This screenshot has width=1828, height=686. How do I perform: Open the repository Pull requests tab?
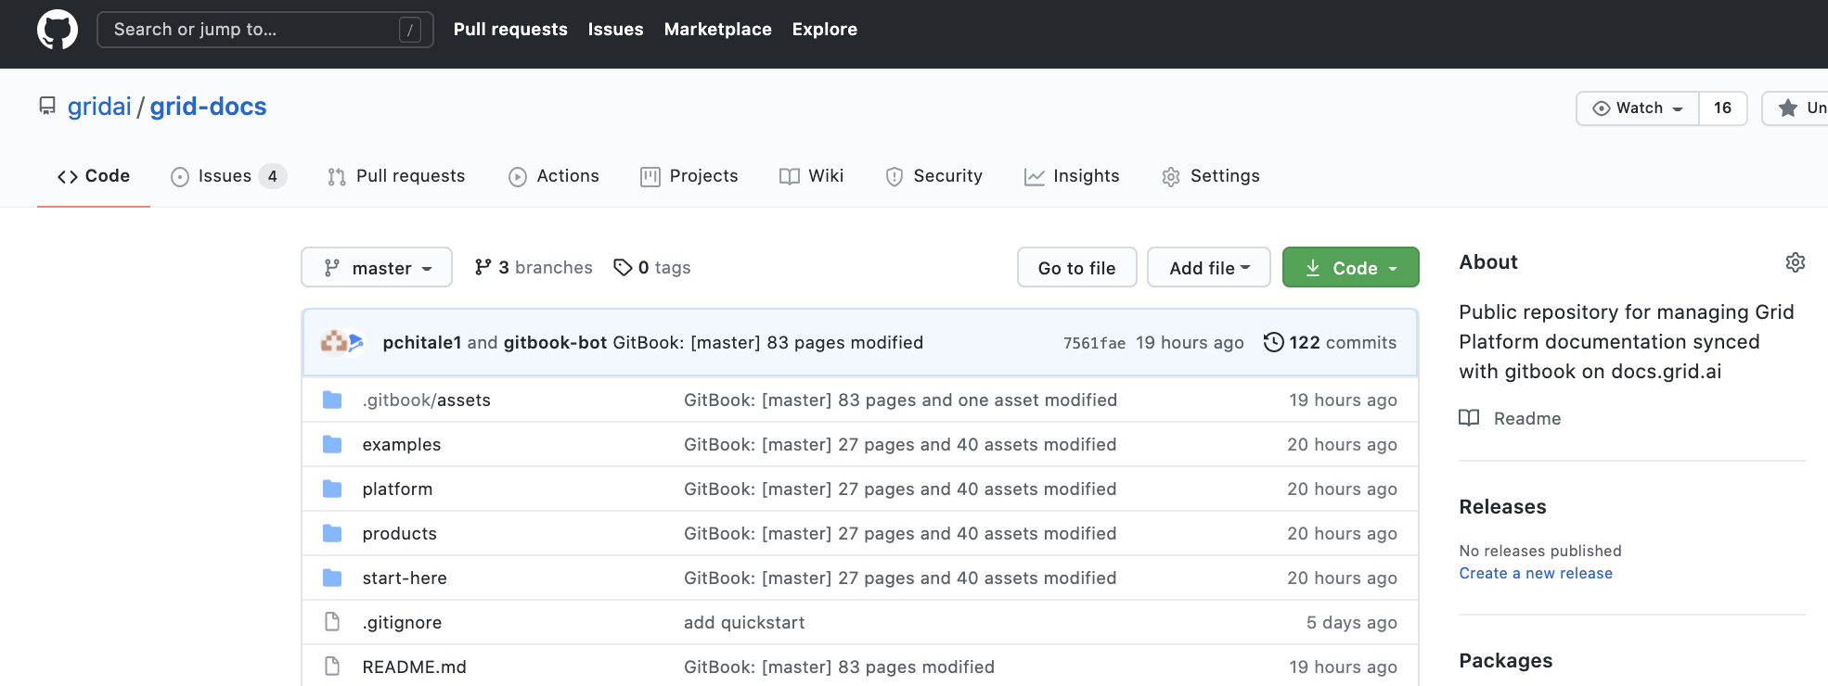396,176
